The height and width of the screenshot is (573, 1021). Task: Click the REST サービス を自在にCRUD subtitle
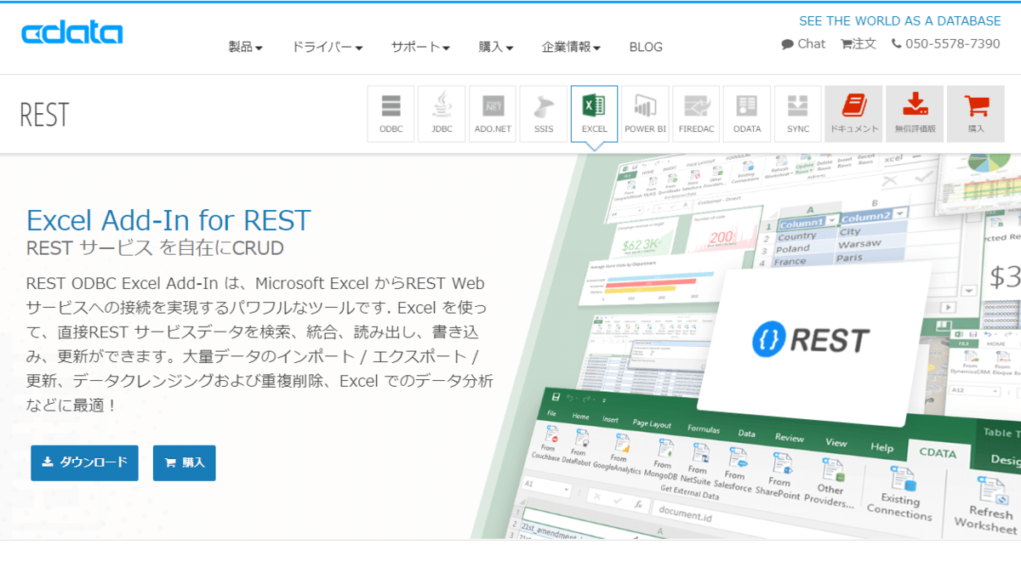(x=155, y=248)
